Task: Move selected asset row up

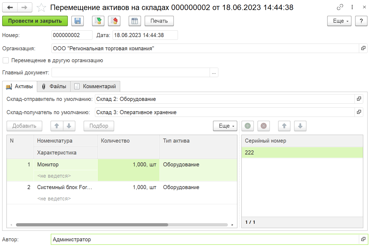Action: point(57,126)
